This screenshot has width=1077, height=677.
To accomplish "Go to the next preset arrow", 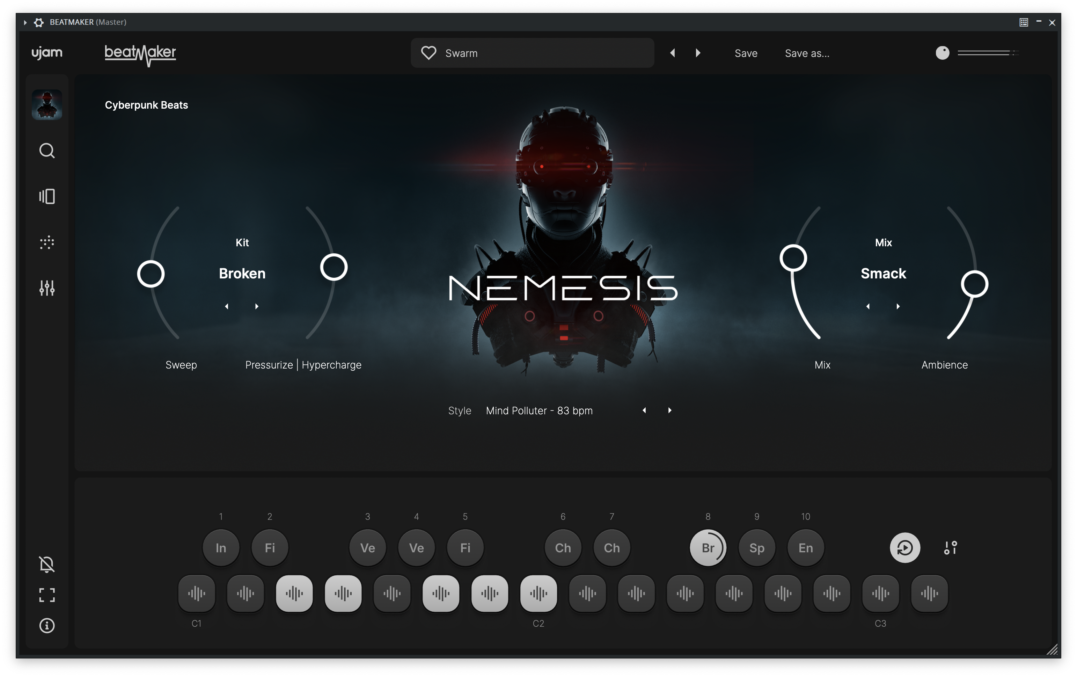I will (x=698, y=53).
